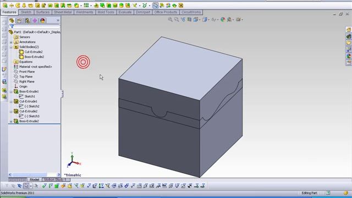Open the Curves dropdown arrow
Image resolution: width=352 pixels, height=198 pixels.
point(149,5)
